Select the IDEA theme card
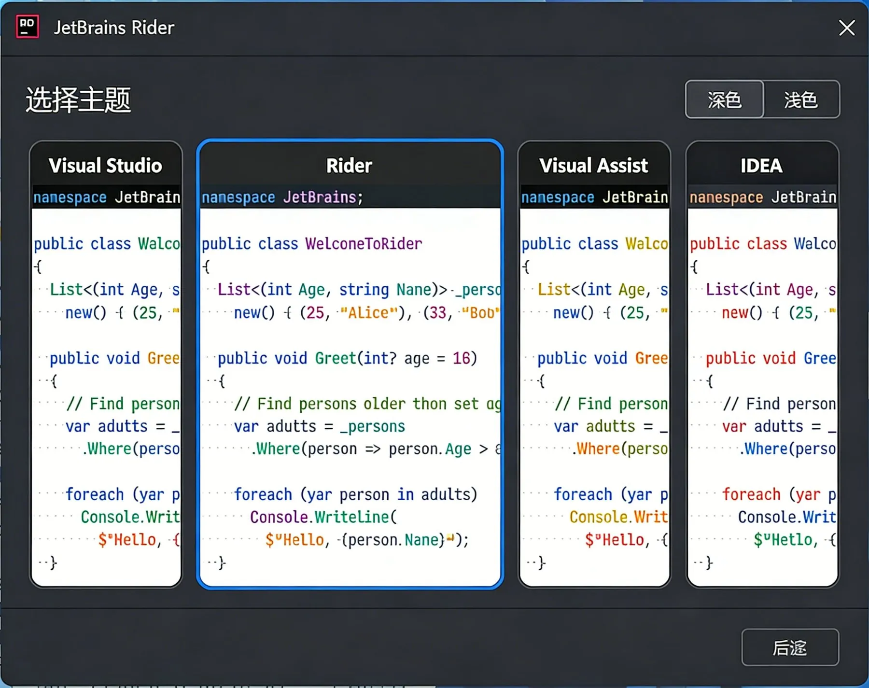The image size is (869, 688). coord(762,365)
